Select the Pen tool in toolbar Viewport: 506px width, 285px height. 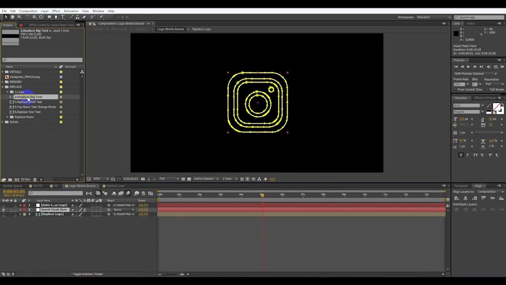pos(56,17)
